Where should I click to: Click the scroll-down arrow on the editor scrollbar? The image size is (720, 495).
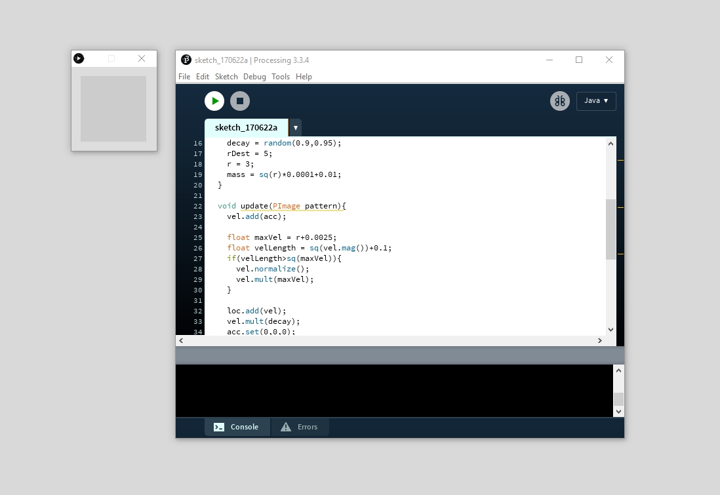tap(610, 329)
